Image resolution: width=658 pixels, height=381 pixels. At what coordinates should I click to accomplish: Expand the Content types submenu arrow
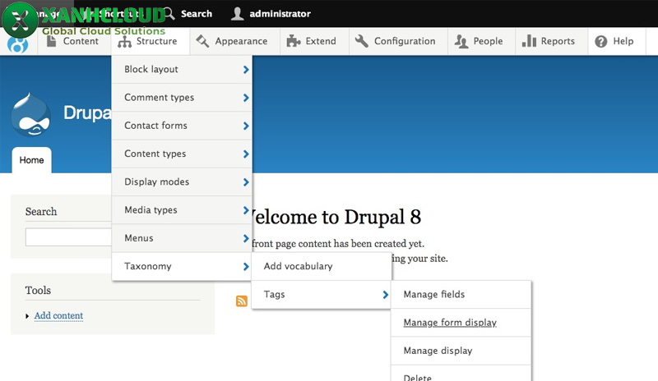tap(246, 154)
